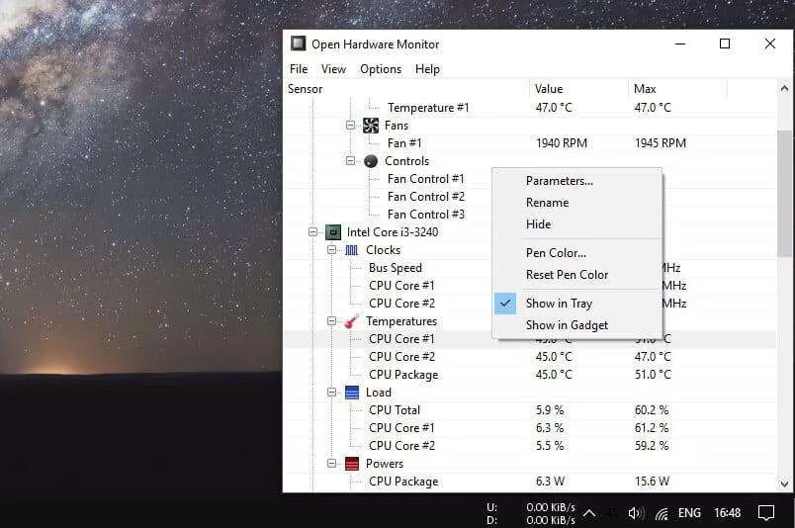Screen dimensions: 795x528
Task: Click the scrollbar down arrow
Action: coord(784,484)
